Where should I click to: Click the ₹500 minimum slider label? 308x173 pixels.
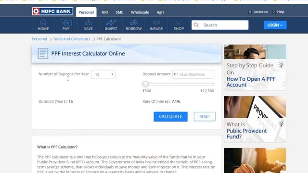(x=147, y=91)
